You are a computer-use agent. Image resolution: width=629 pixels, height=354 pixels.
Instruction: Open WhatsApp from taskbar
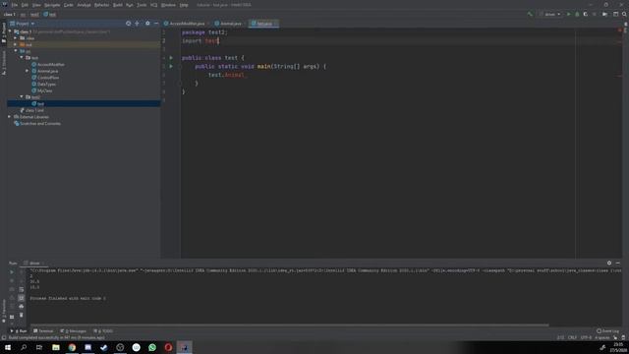(x=152, y=347)
